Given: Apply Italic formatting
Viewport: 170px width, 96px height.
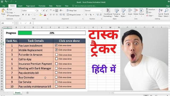Looking at the screenshot, I should pyautogui.click(x=26, y=15).
